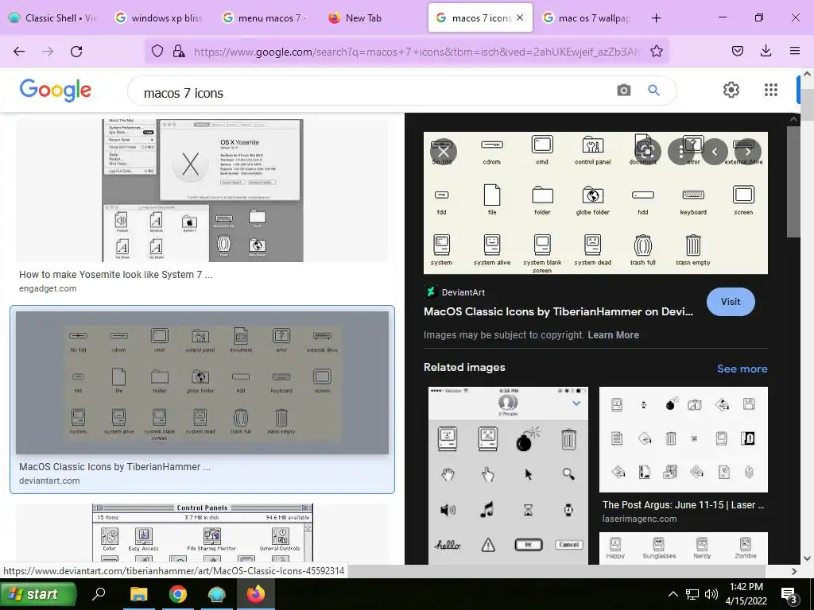Open MacOS Classic Icons DeviantArt title link
This screenshot has width=814, height=610.
tap(558, 311)
